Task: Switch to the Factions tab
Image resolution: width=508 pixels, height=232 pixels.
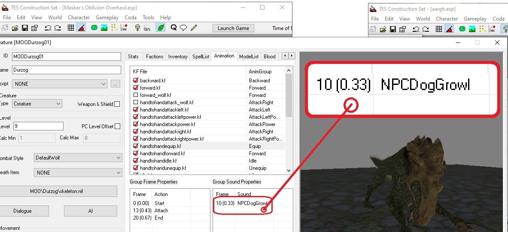Action: tap(155, 56)
